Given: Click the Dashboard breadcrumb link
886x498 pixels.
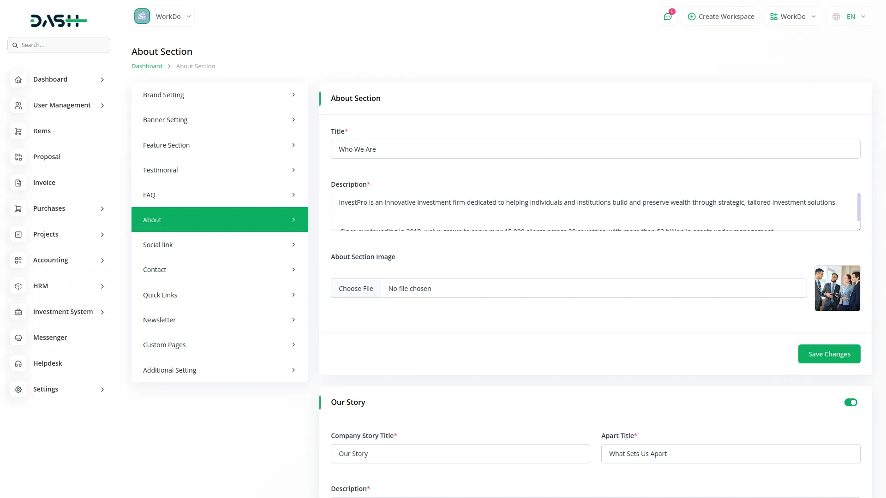Looking at the screenshot, I should pyautogui.click(x=147, y=66).
